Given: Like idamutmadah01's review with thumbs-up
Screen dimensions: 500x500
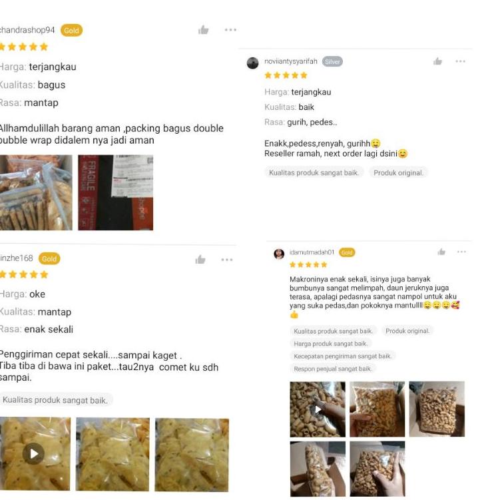Looking at the screenshot, I should [441, 252].
